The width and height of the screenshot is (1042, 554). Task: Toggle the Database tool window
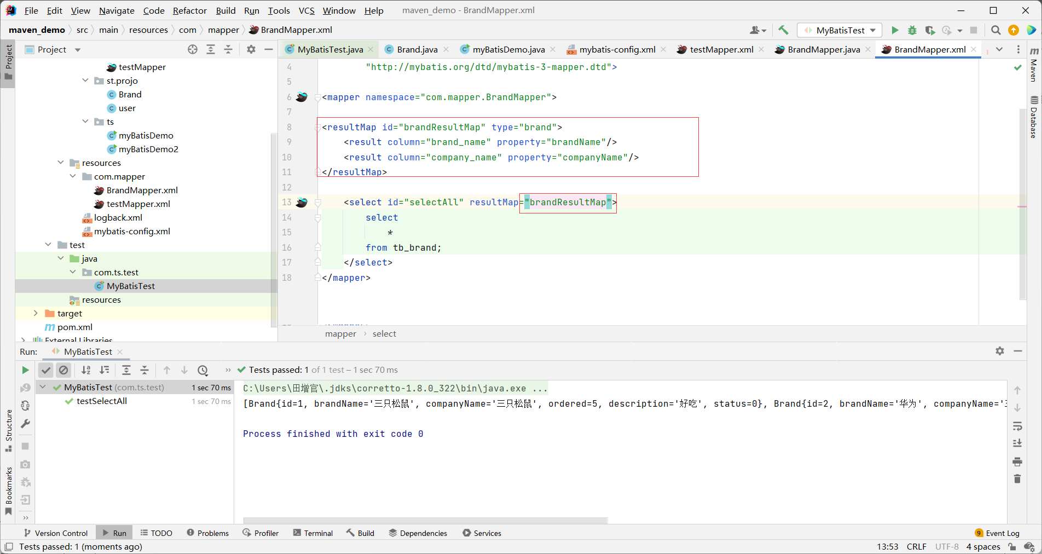coord(1034,117)
